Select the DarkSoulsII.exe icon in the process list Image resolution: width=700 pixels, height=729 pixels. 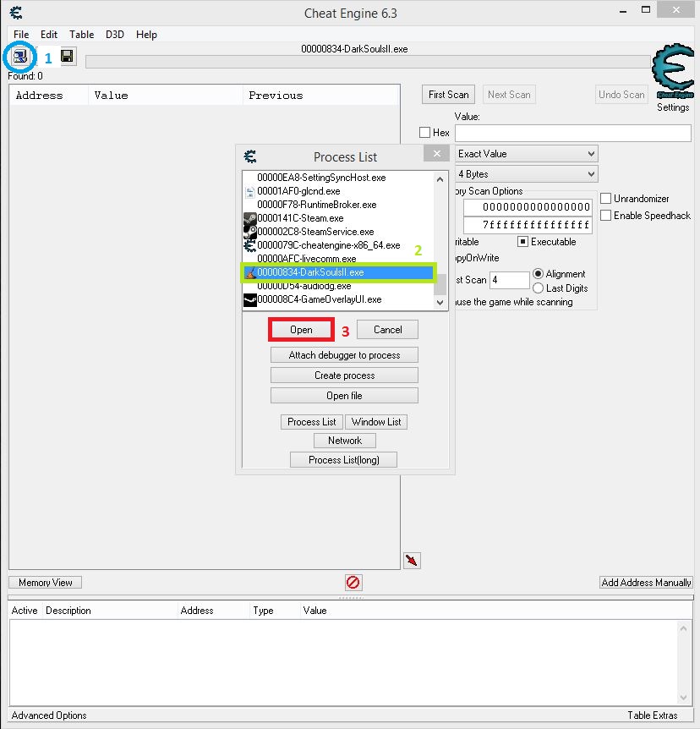250,272
